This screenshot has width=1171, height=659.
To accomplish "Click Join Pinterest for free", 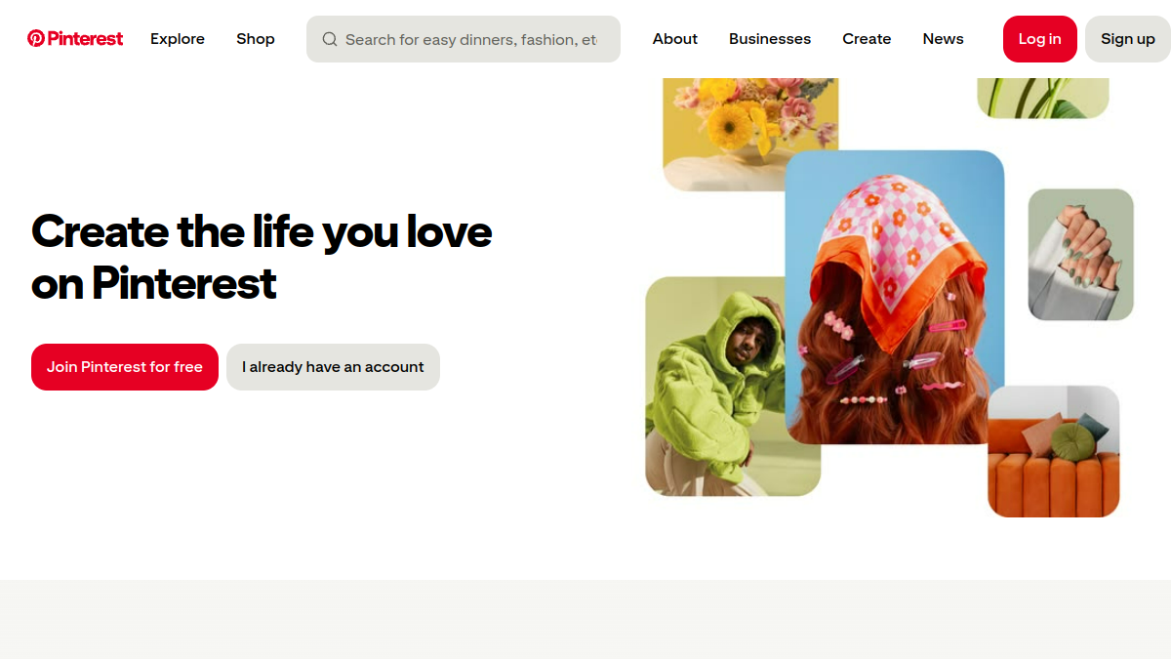I will (125, 367).
